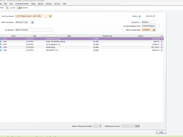The height and width of the screenshot is (137, 183).
Task: Open detail arrow for the 11009 row
Action: [x=1, y=50]
